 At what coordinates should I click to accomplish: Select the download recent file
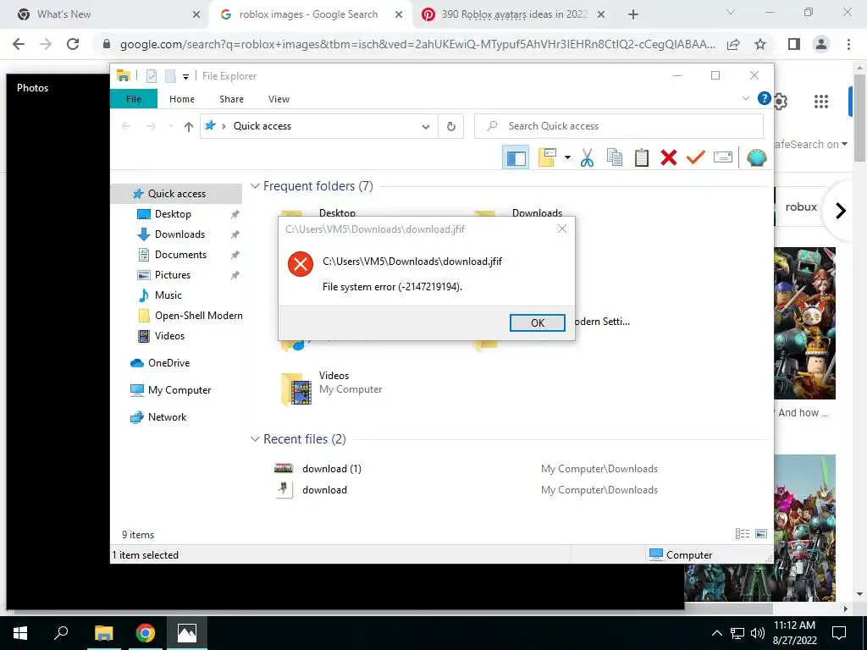(x=324, y=490)
